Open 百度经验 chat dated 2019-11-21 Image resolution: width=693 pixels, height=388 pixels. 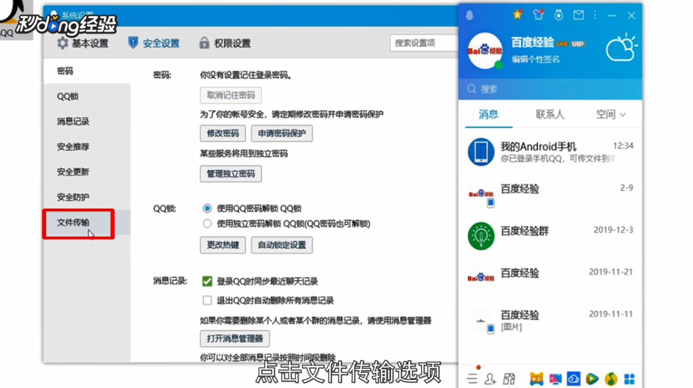(x=550, y=278)
